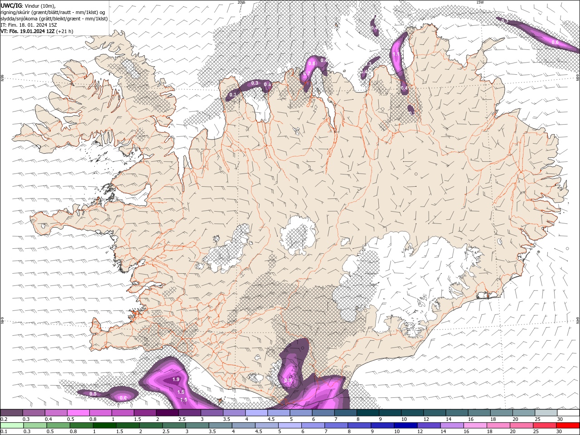Click the 64N latitude label on the right edge
This screenshot has width=580, height=435.
point(578,320)
